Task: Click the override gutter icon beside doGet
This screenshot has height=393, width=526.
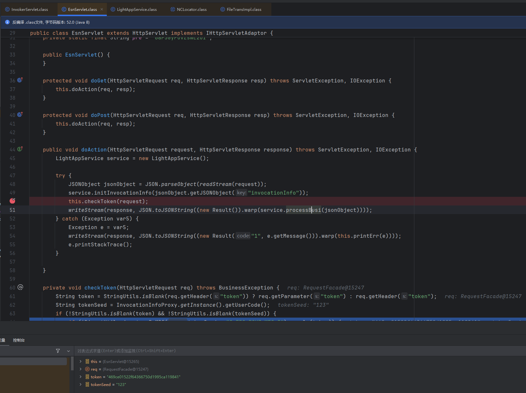Action: pos(20,80)
